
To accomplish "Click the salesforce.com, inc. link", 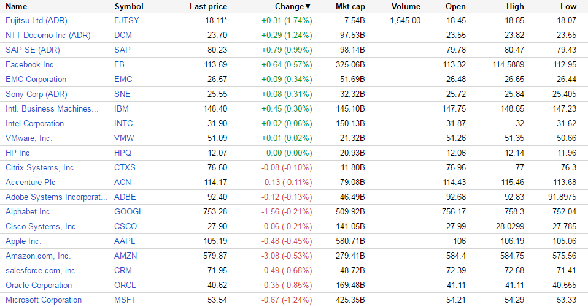I will [41, 270].
